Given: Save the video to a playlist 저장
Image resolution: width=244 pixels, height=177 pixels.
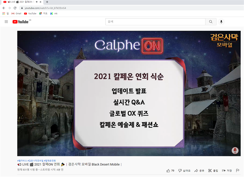Looking at the screenshot, I should (227, 171).
